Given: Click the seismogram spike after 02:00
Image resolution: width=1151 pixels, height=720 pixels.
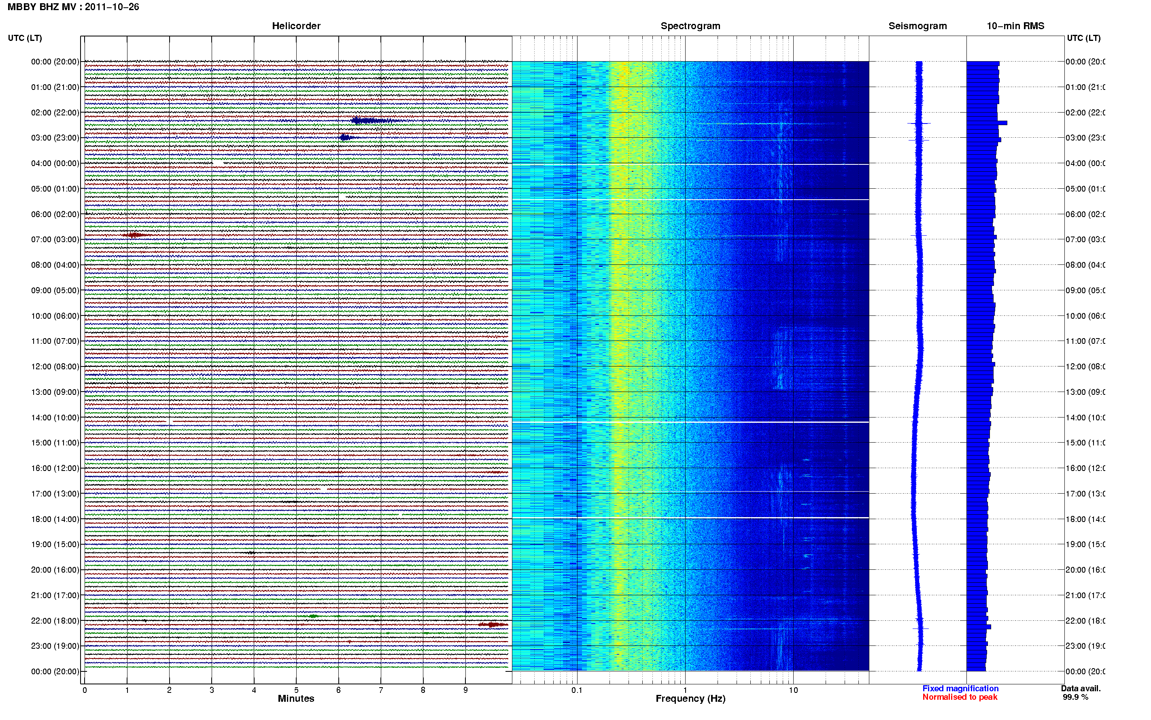Looking at the screenshot, I should click(919, 124).
